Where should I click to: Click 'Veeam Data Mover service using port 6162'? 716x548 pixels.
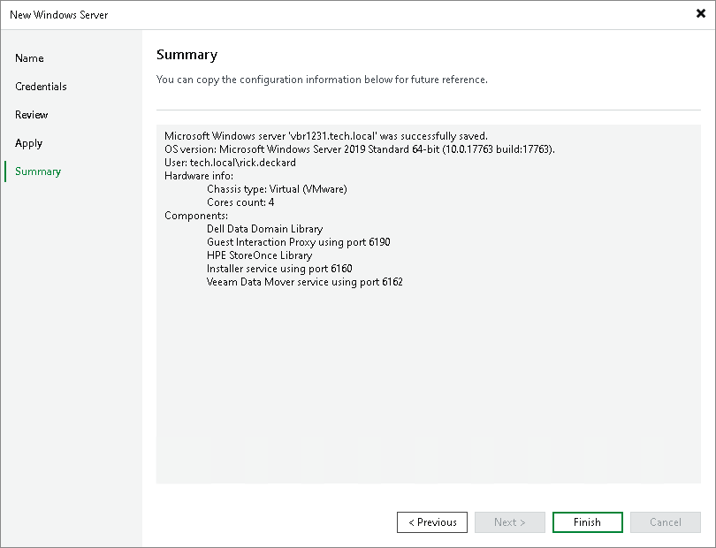tap(305, 282)
